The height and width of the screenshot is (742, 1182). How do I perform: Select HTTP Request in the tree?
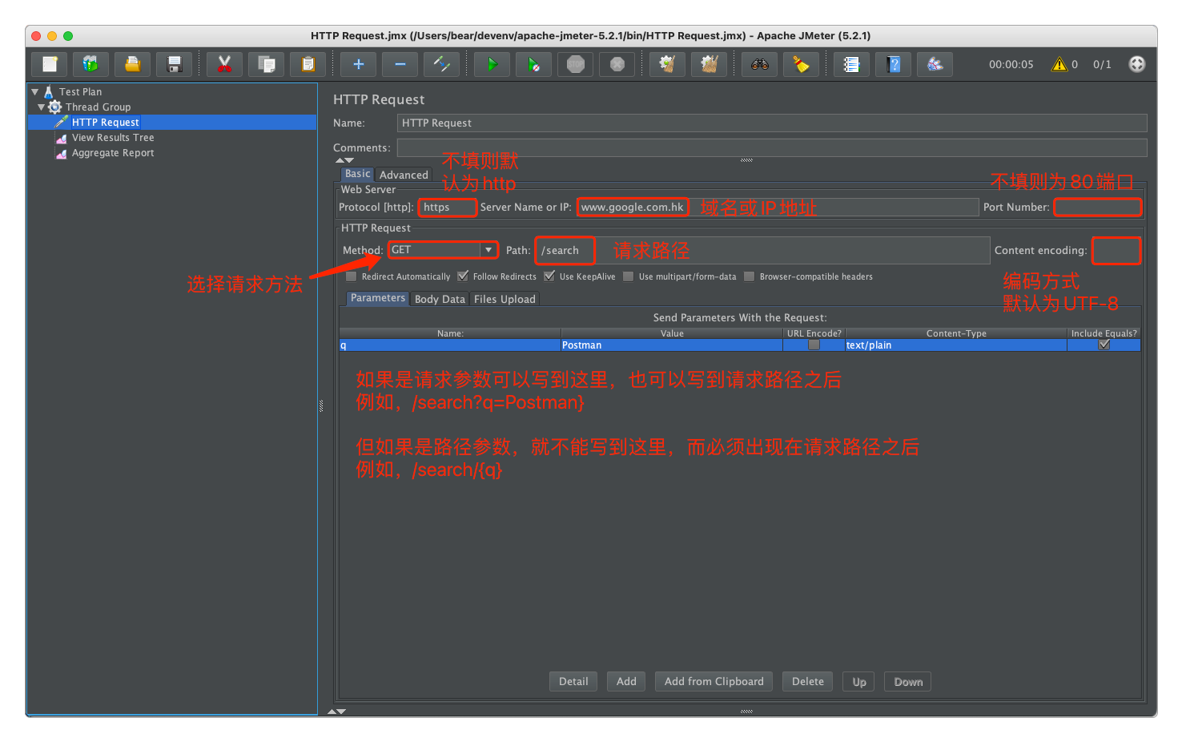click(x=106, y=123)
